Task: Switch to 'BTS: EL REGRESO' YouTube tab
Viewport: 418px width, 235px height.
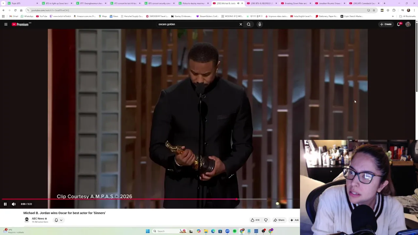Action: [261, 3]
